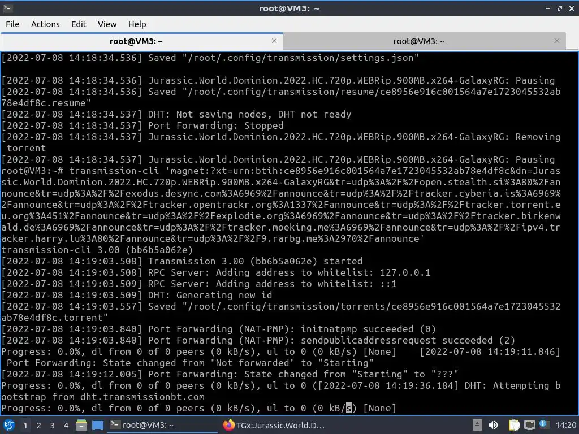Click "dht.transmissionbt.com" bootstrap text
This screenshot has width=579, height=434.
click(x=142, y=397)
